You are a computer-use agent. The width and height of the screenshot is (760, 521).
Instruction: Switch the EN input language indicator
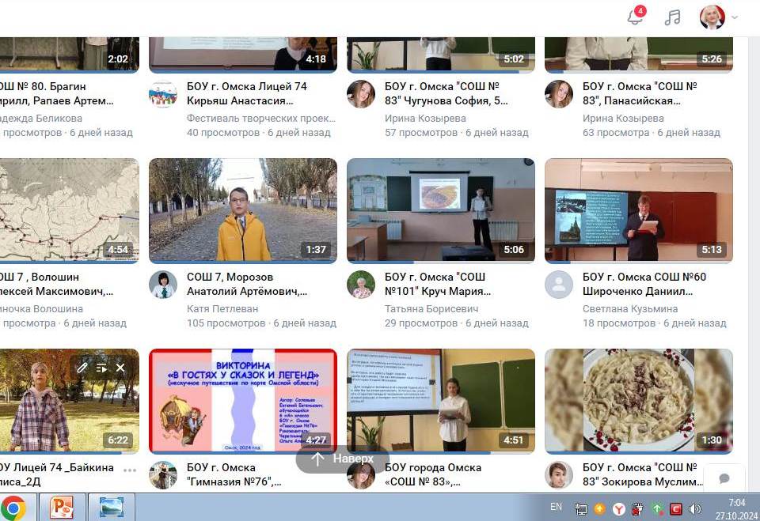tap(556, 507)
